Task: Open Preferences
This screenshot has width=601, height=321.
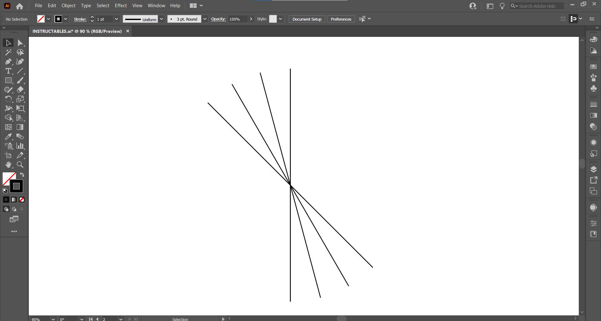Action: point(341,19)
